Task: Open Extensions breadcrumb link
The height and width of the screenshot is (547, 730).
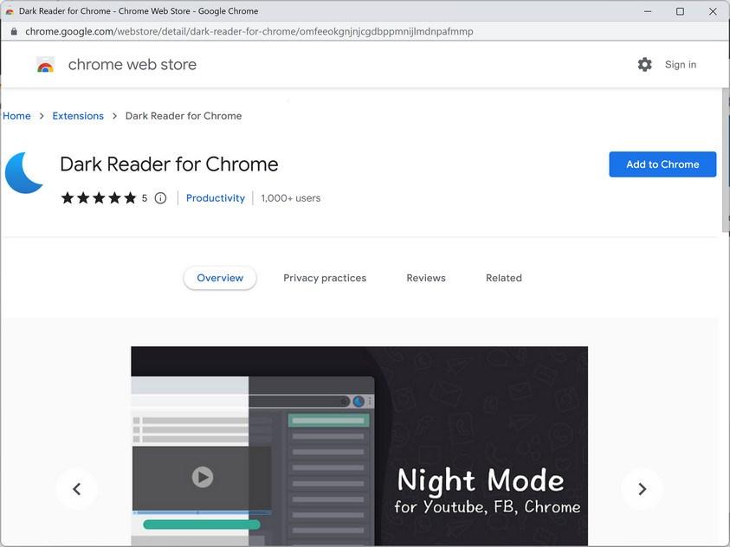Action: (78, 116)
